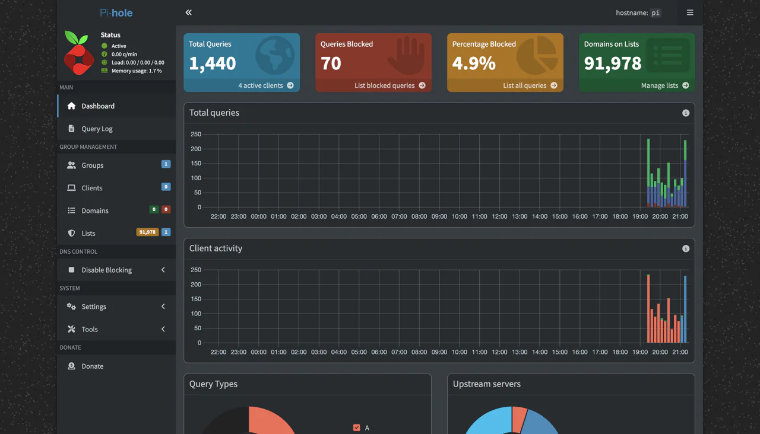Expand the Disable Blocking submenu chevron
This screenshot has width=760, height=434.
[163, 270]
